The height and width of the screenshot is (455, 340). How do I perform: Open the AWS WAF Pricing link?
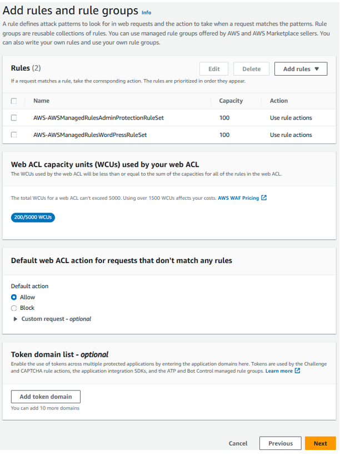click(238, 198)
